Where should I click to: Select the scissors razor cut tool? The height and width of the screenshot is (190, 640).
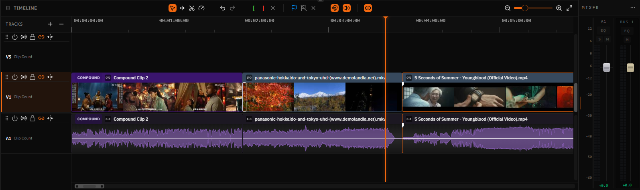click(x=192, y=8)
